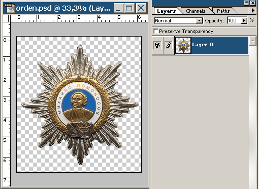Toggle Layer 0 visibility eye icon

click(157, 45)
